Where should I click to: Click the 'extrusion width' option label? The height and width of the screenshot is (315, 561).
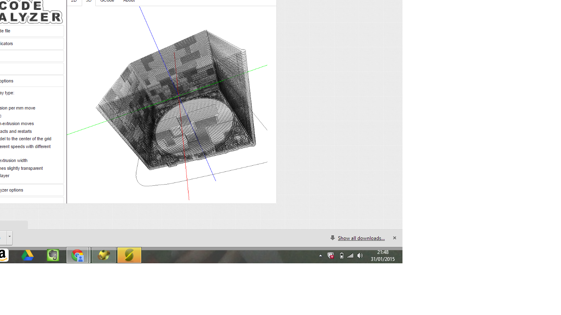[14, 160]
